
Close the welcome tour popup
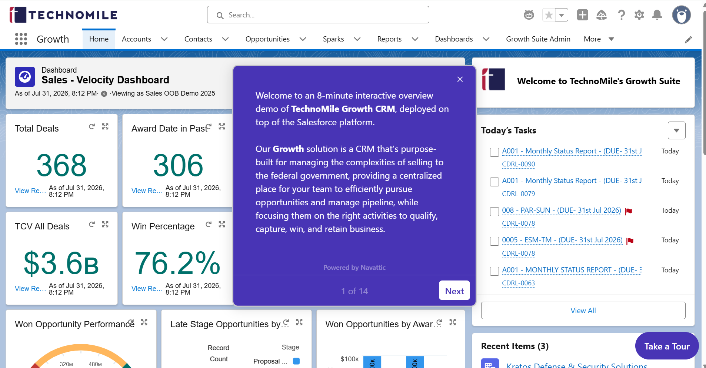(460, 79)
